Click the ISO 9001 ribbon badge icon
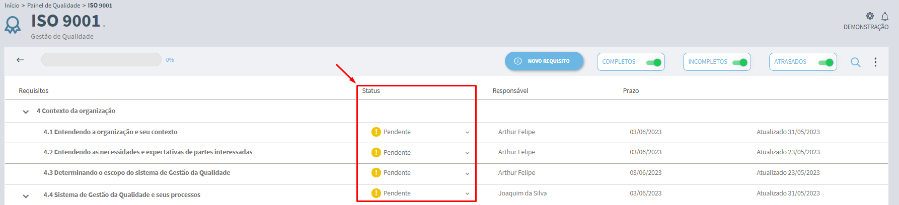Screen dimensions: 899x205 pyautogui.click(x=13, y=25)
